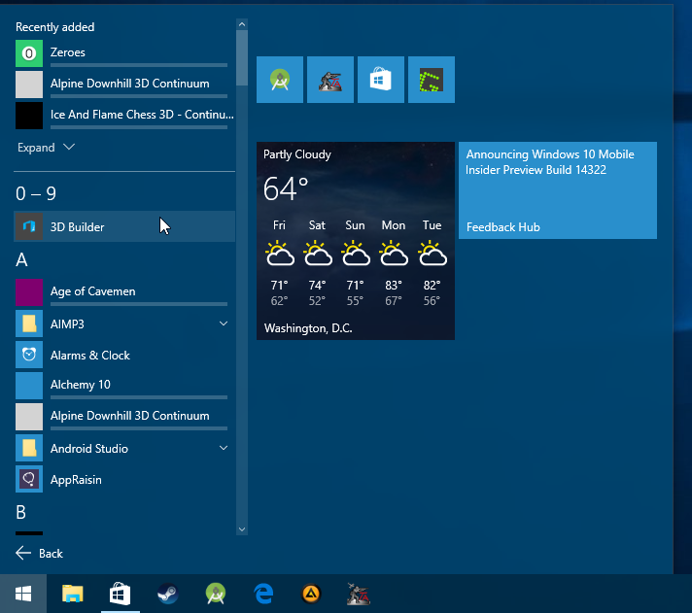The image size is (692, 613).
Task: Select Ice And Flame Chess 3D entry
Action: click(x=125, y=116)
